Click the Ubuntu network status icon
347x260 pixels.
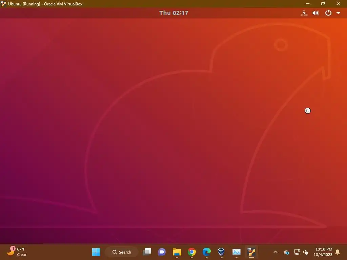[x=304, y=13]
